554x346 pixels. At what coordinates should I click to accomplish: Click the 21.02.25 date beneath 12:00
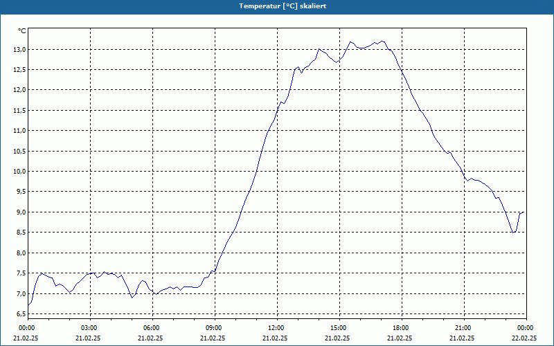coord(275,338)
